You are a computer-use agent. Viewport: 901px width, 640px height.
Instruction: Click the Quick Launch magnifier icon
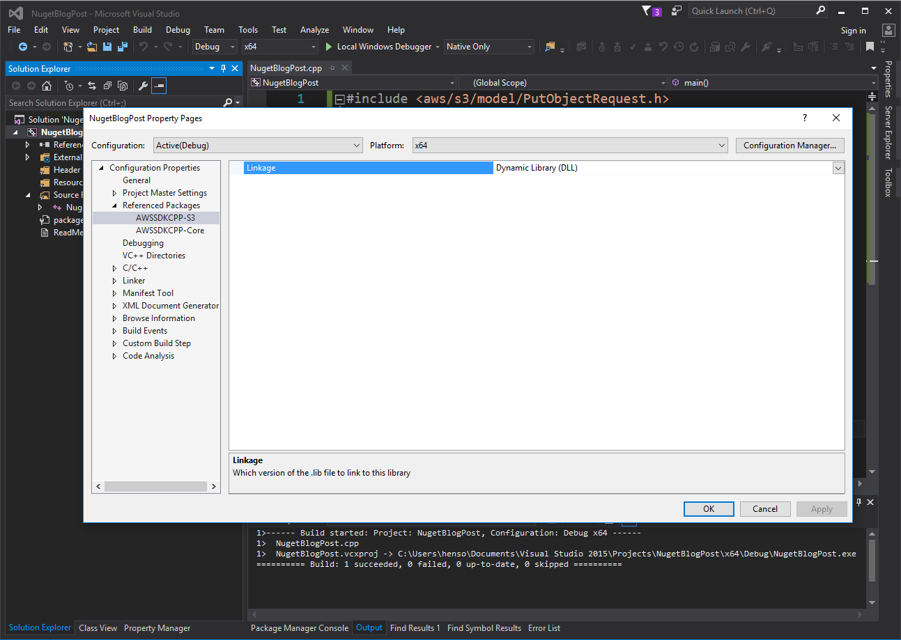(x=821, y=10)
